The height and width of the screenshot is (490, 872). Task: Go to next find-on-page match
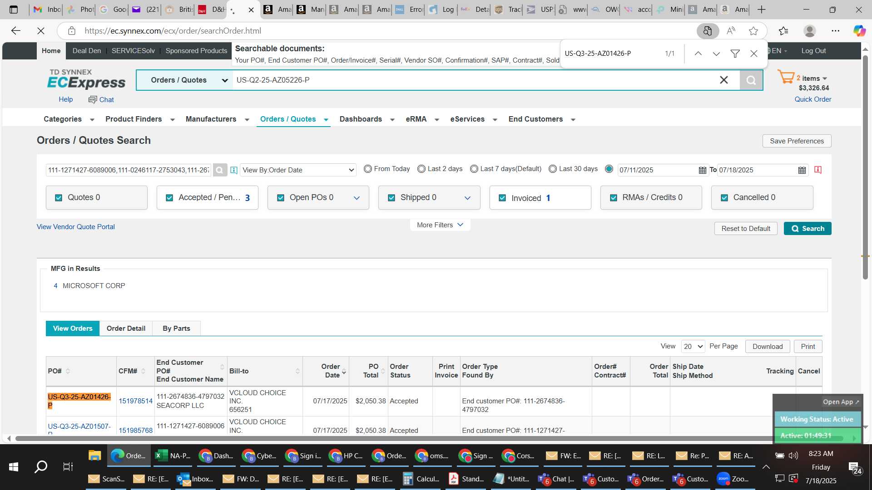tap(716, 54)
